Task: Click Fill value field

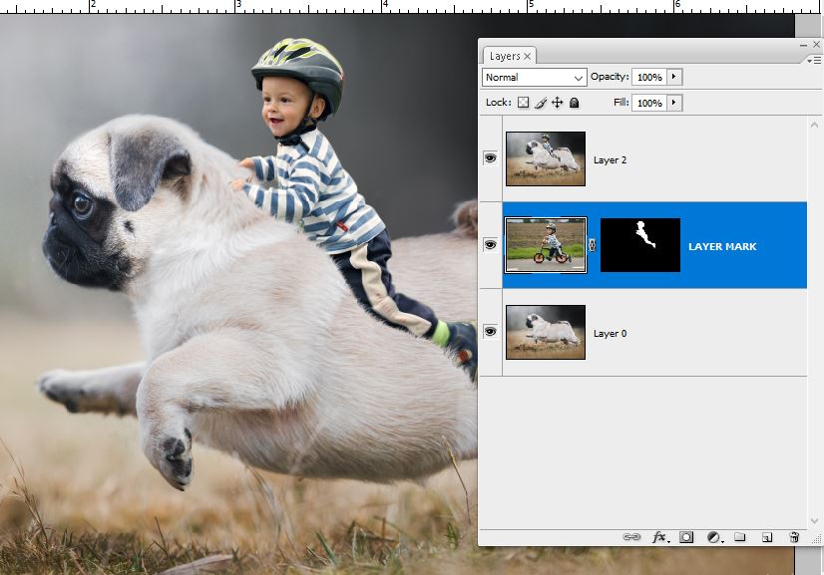Action: [649, 103]
